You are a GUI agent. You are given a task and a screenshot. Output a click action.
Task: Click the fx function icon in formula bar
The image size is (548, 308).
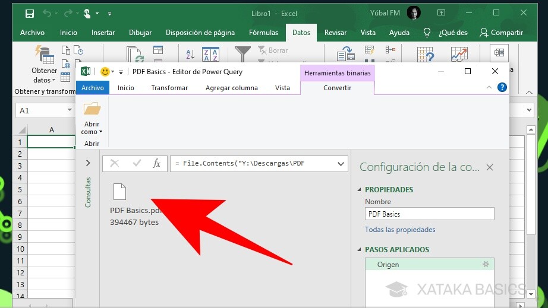tap(156, 163)
